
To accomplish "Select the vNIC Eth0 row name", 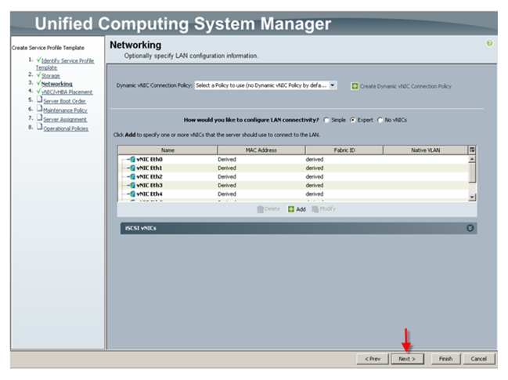I will coord(150,159).
